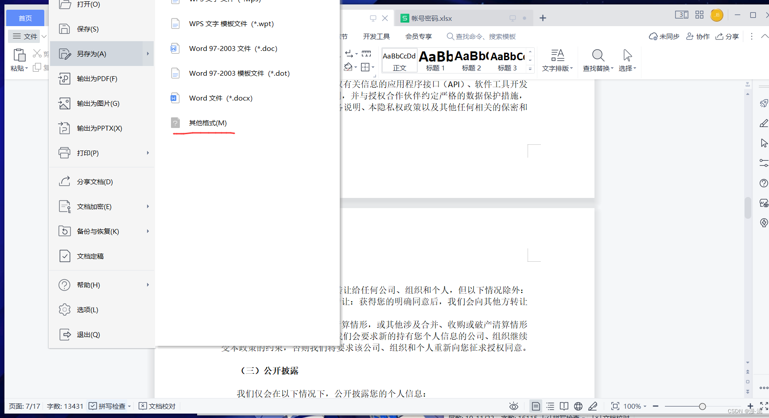Image resolution: width=769 pixels, height=418 pixels.
Task: Open dropdown arrow next to 文件 menu
Action: (44, 36)
